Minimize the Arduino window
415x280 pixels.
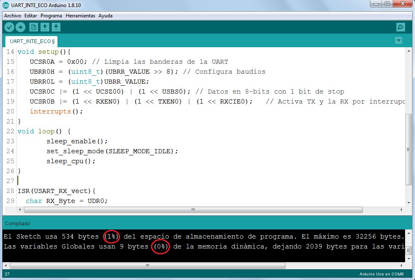[x=376, y=4]
